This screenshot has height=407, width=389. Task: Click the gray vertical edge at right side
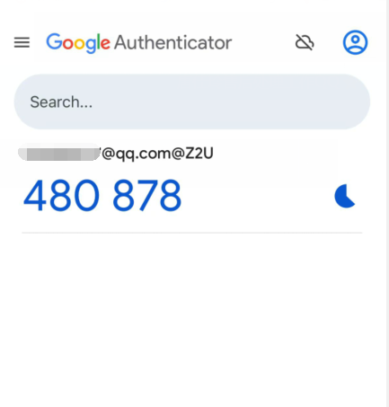tap(387, 204)
